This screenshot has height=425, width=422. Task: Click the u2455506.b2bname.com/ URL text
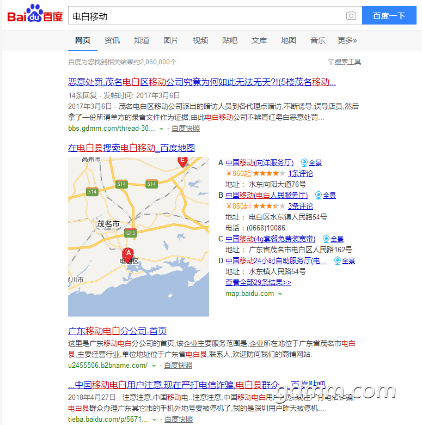tap(108, 366)
